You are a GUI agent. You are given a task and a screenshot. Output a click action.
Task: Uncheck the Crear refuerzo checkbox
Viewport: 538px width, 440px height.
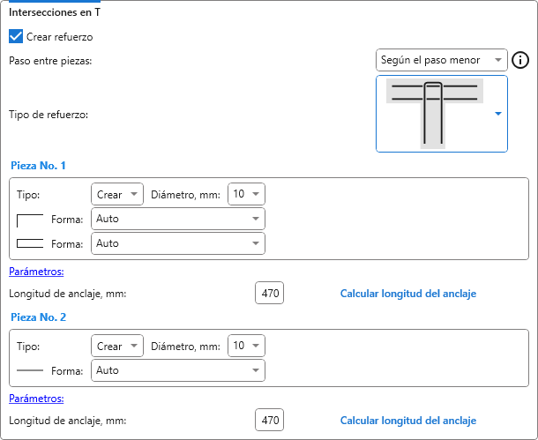16,37
